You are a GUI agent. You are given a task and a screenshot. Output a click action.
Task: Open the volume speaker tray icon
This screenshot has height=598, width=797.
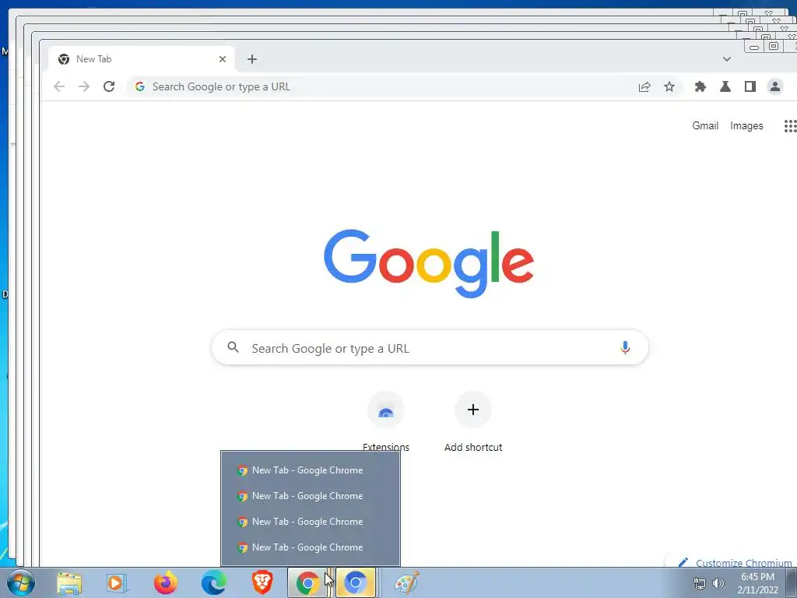coord(718,583)
